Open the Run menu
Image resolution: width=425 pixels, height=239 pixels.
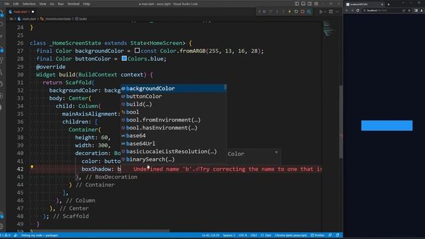tap(60, 4)
